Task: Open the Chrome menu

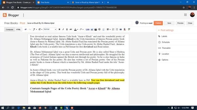Action: tap(194, 7)
